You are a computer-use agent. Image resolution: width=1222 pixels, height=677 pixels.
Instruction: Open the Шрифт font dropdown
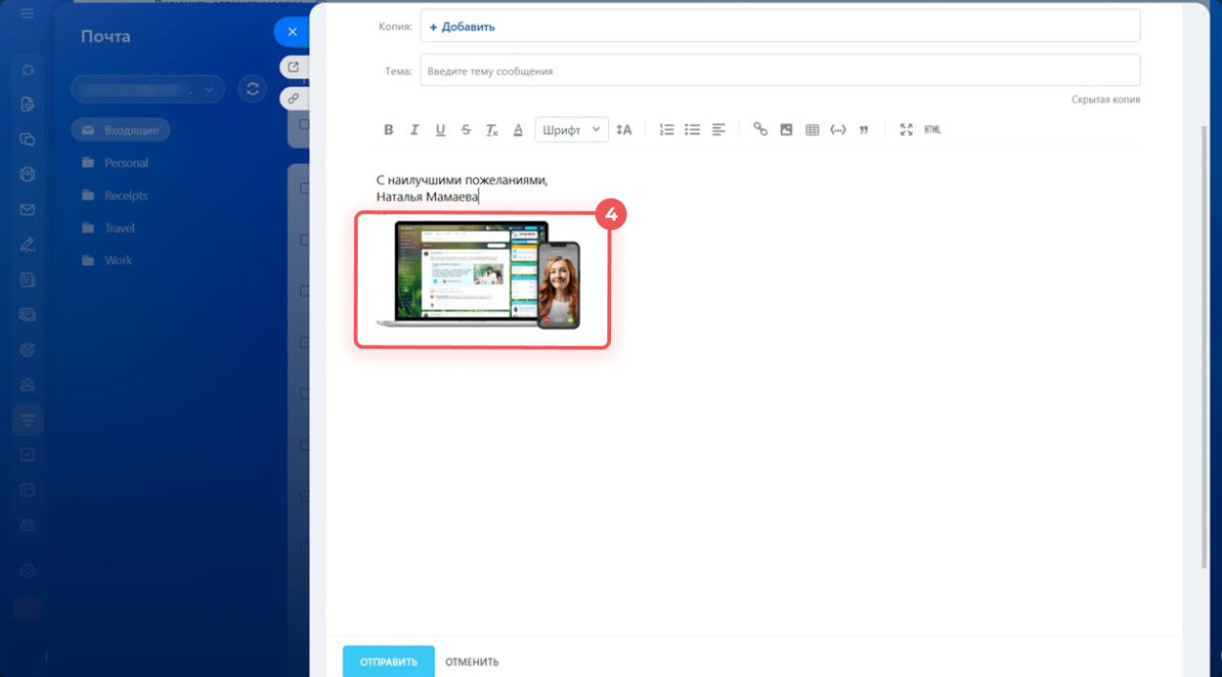point(571,130)
